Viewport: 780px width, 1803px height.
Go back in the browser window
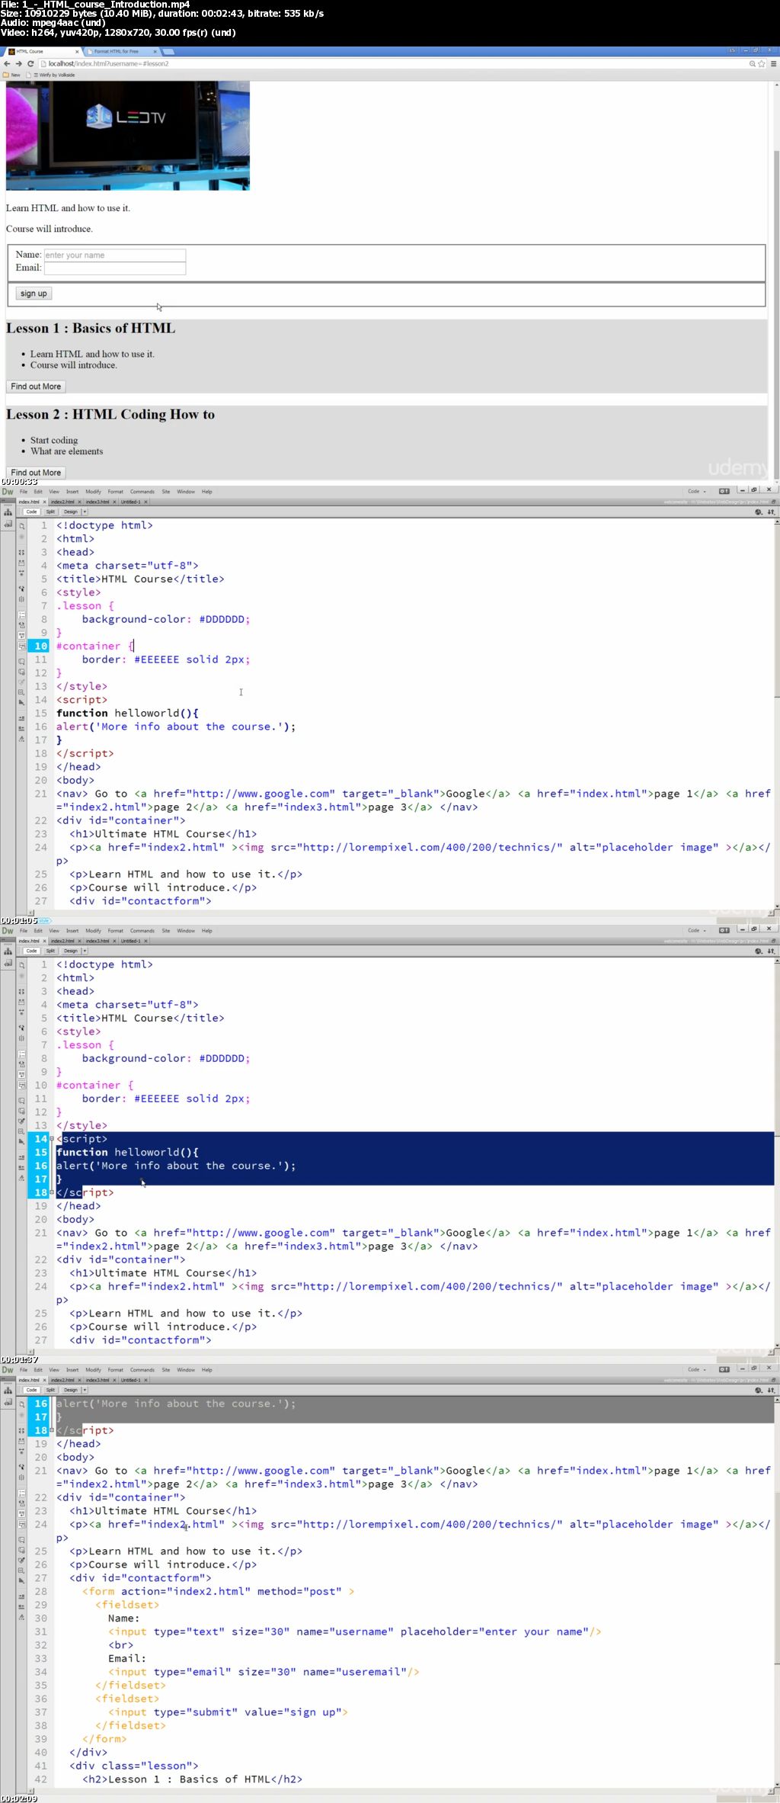[7, 63]
